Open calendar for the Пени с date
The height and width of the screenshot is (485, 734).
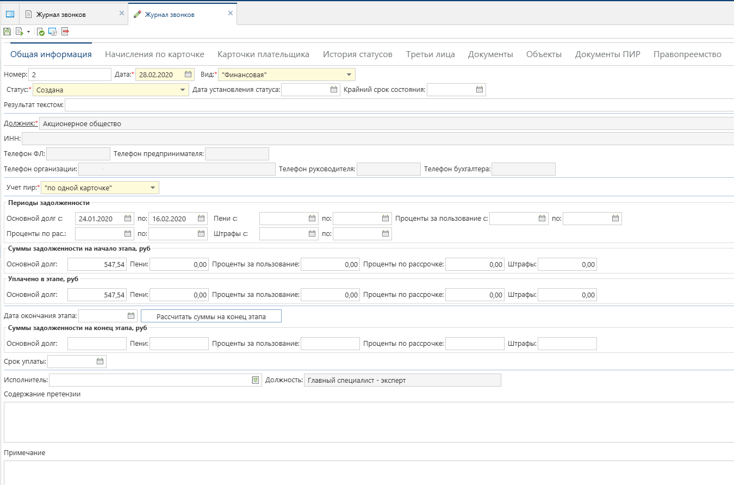coord(312,219)
